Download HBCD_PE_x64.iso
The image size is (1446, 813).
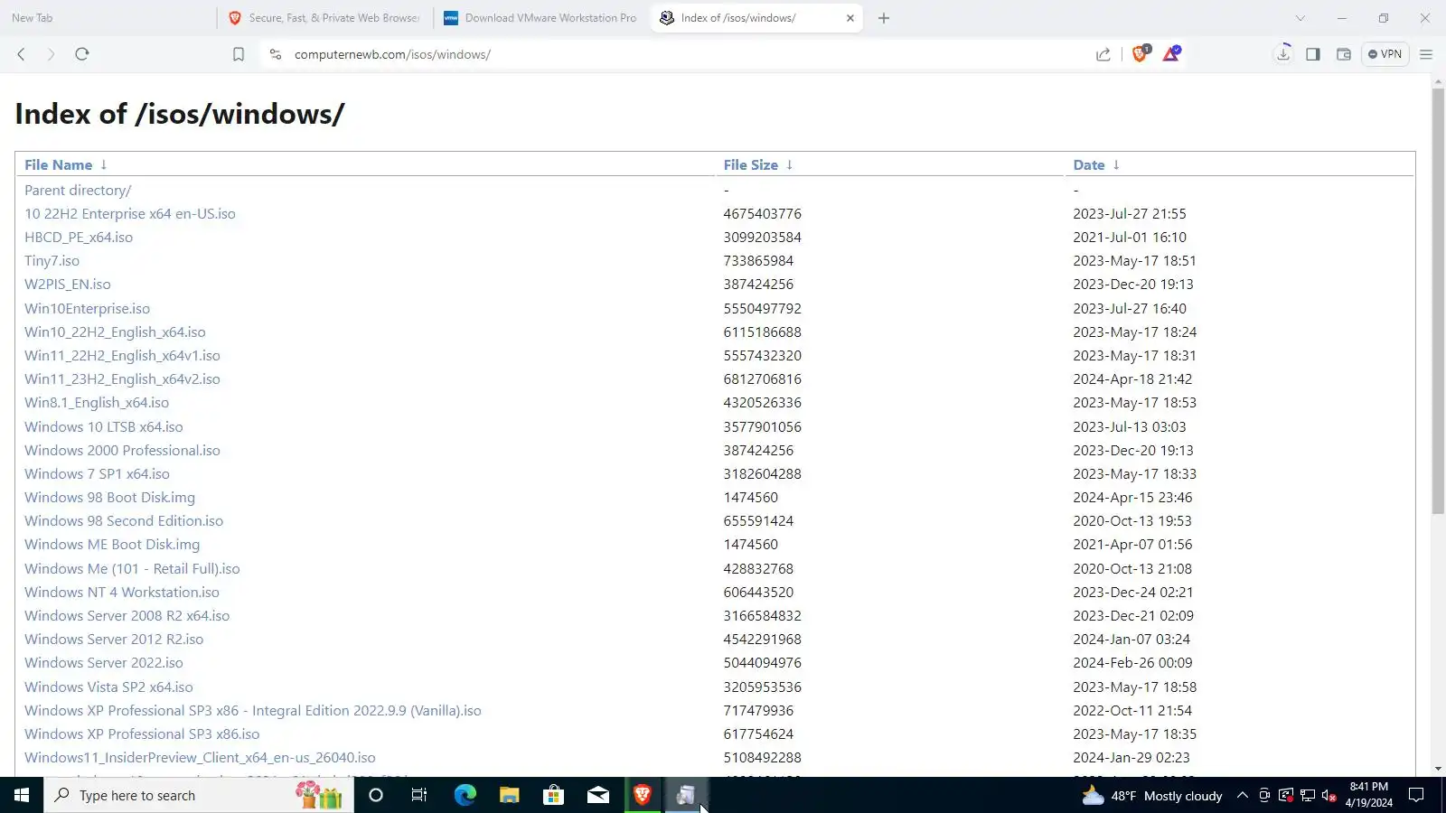79,238
